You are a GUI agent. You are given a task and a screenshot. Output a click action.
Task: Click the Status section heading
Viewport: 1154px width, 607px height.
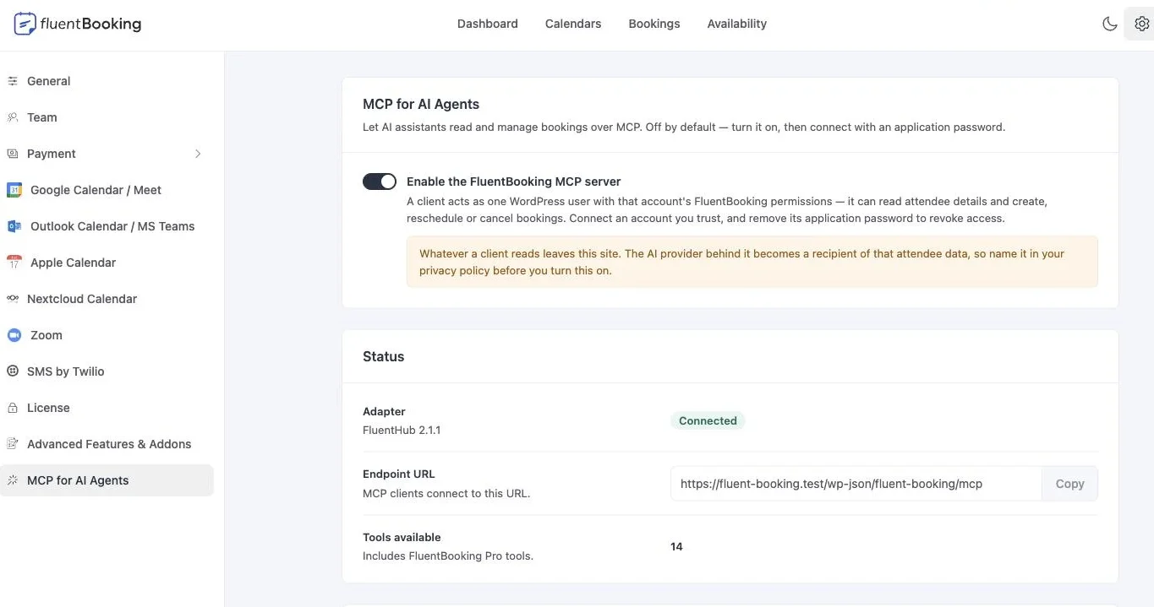pos(384,356)
